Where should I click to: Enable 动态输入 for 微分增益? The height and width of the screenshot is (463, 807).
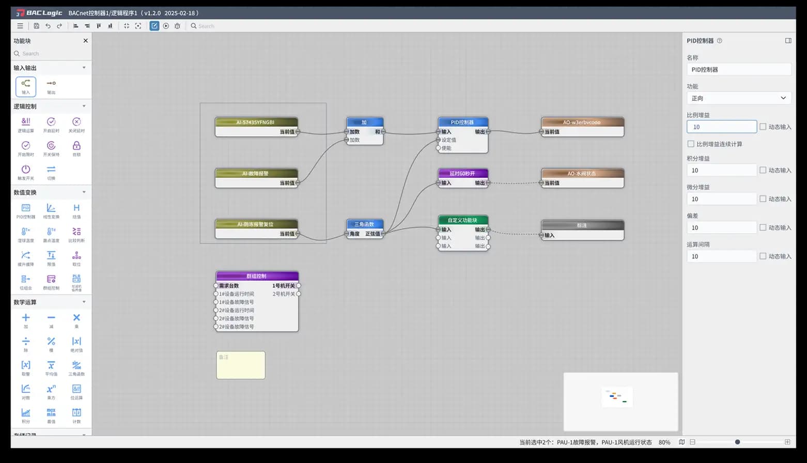763,199
